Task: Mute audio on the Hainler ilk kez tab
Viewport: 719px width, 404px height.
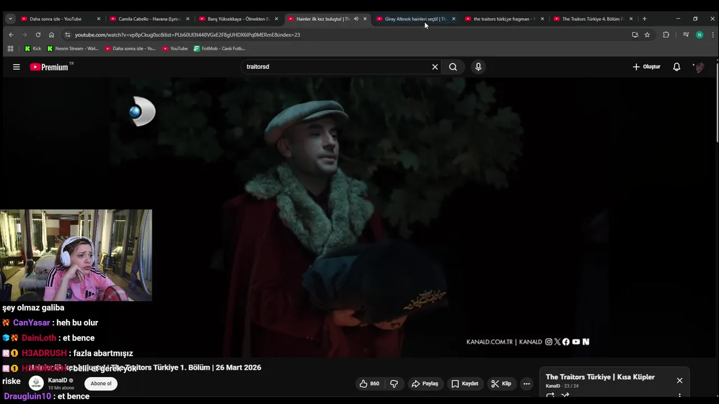Action: [x=356, y=19]
